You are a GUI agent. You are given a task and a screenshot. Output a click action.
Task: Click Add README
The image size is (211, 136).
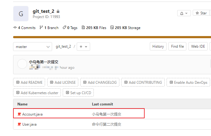pyautogui.click(x=29, y=82)
